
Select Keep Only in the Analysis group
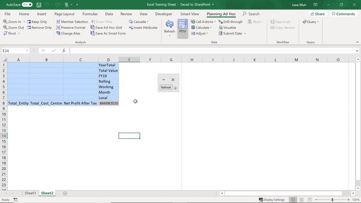pyautogui.click(x=37, y=21)
